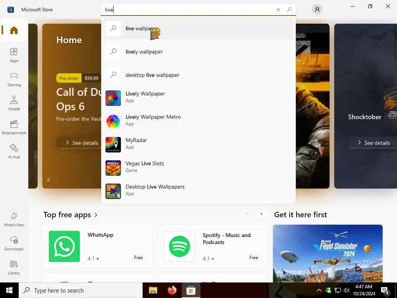Select the MyRadar app suggestion
Screen dimensions: 397x298
[198, 145]
